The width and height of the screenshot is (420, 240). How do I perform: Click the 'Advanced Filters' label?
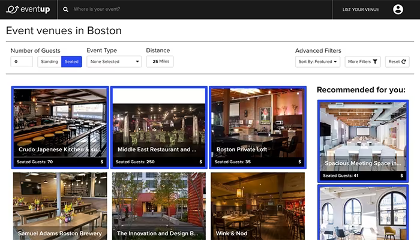pos(318,50)
